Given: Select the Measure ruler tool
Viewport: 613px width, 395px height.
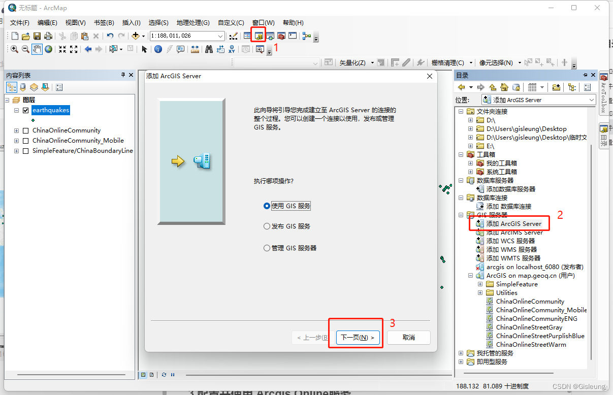Looking at the screenshot, I should click(x=195, y=49).
